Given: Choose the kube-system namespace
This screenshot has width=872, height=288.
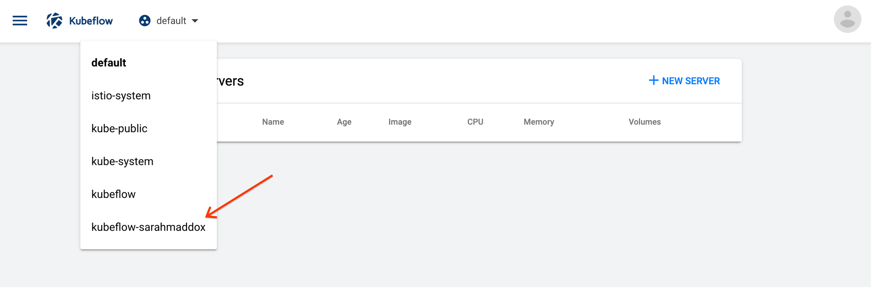Looking at the screenshot, I should coord(122,161).
